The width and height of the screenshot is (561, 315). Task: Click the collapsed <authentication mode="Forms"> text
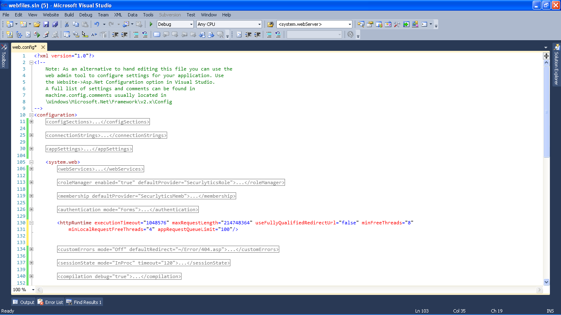tap(128, 210)
